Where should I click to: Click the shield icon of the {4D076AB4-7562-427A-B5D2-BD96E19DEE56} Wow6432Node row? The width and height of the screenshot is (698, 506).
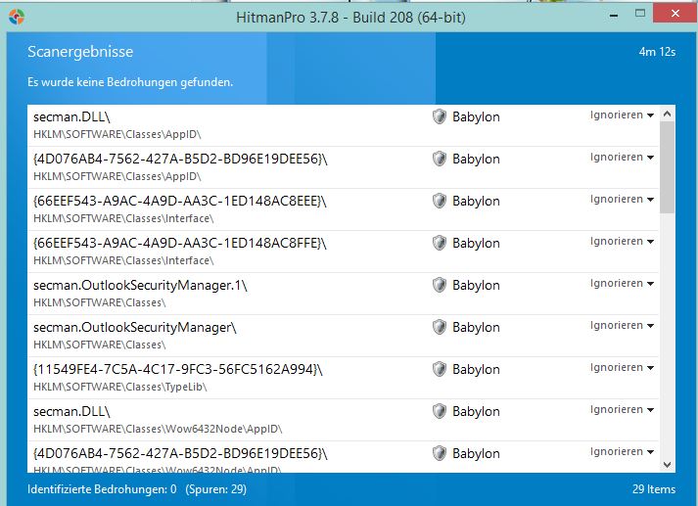click(x=440, y=453)
